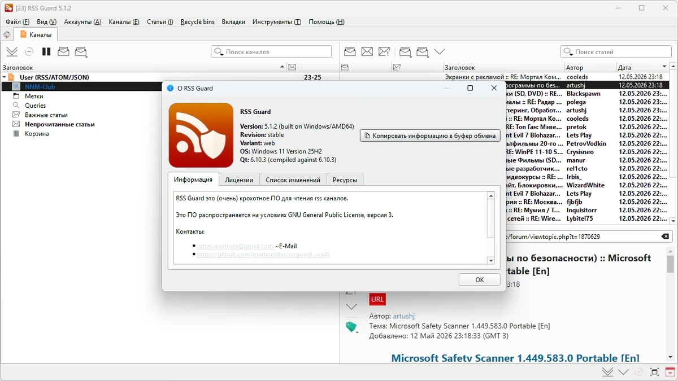Open the Статьи menu
The width and height of the screenshot is (678, 381).
click(160, 22)
